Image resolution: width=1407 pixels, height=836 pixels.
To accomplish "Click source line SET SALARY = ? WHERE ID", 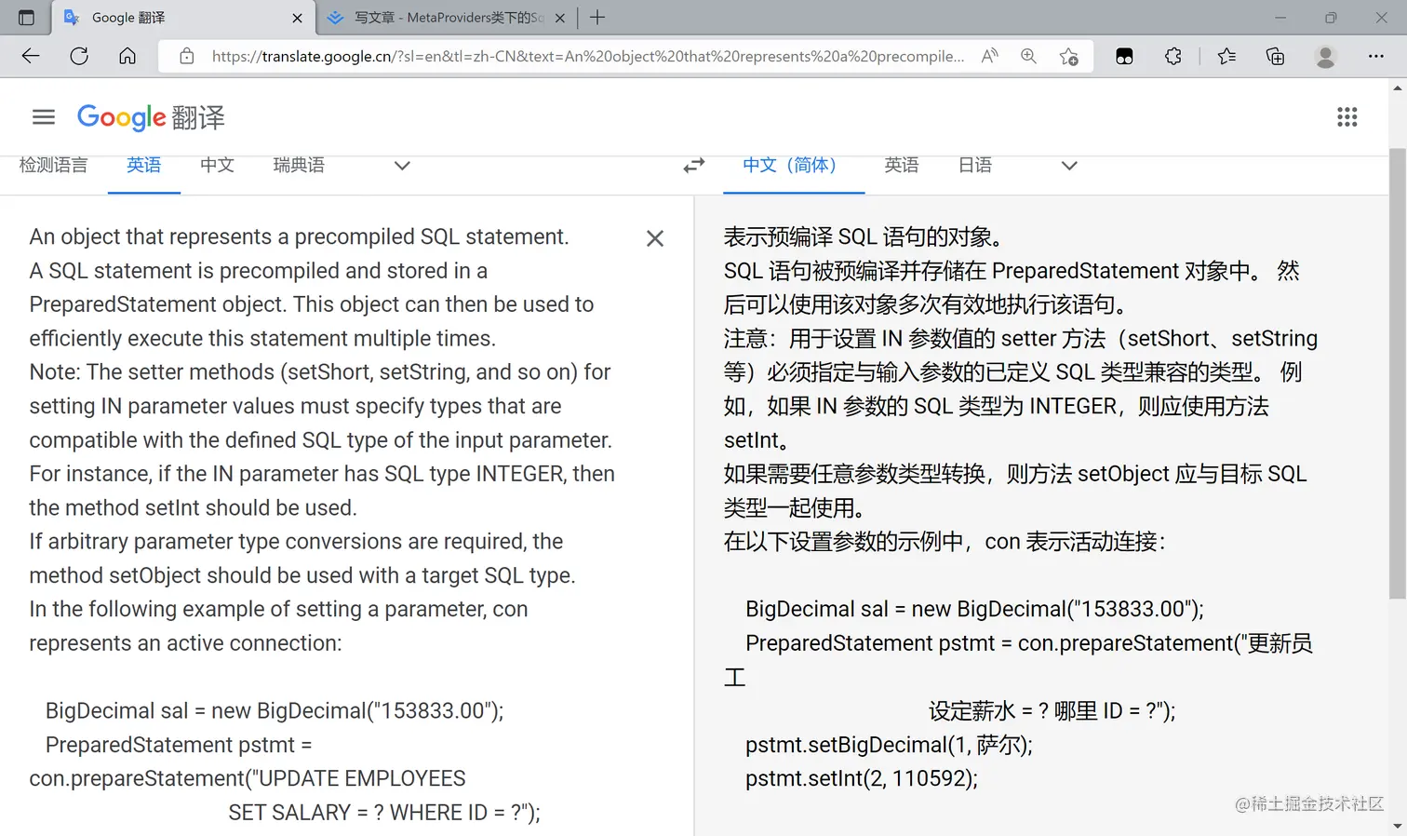I will click(x=383, y=813).
